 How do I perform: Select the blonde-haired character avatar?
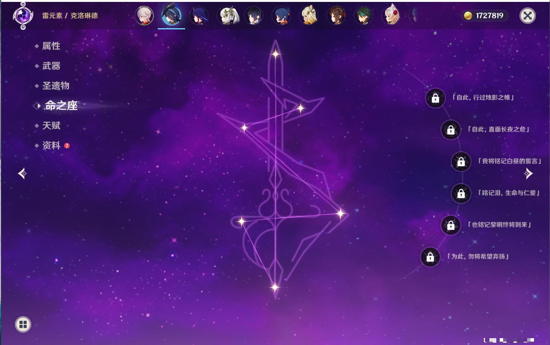click(309, 16)
